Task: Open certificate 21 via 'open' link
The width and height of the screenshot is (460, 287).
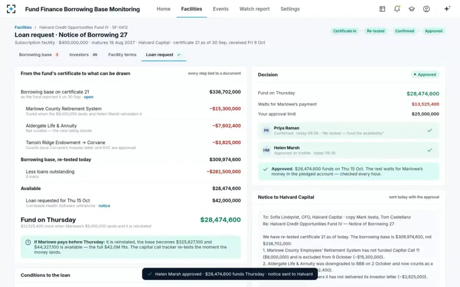Action: point(89,97)
